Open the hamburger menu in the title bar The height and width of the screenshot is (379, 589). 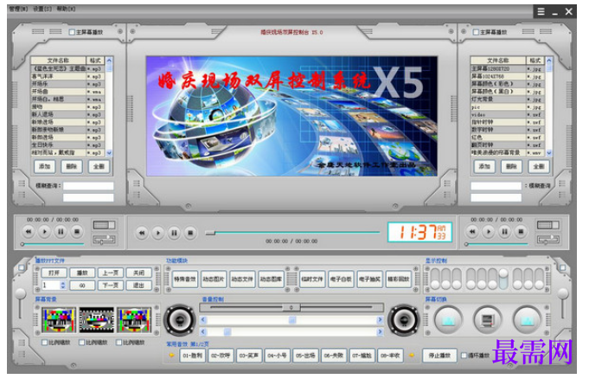click(x=541, y=11)
